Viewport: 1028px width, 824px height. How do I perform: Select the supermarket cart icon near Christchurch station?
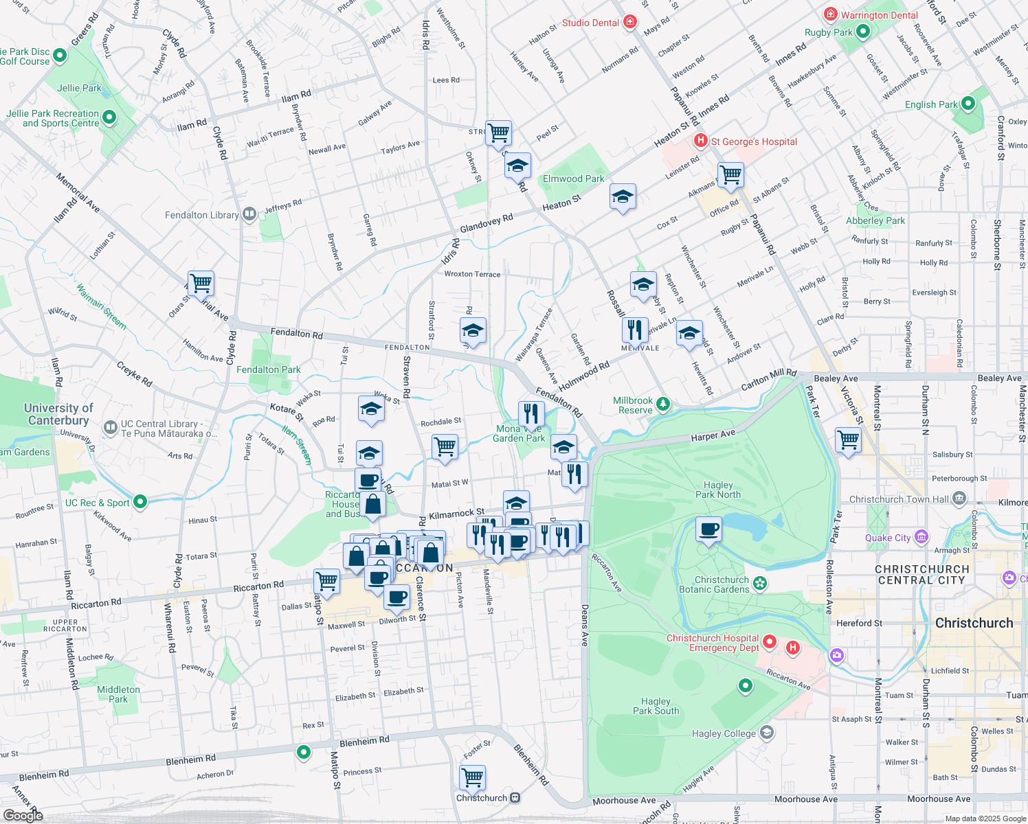pyautogui.click(x=472, y=778)
